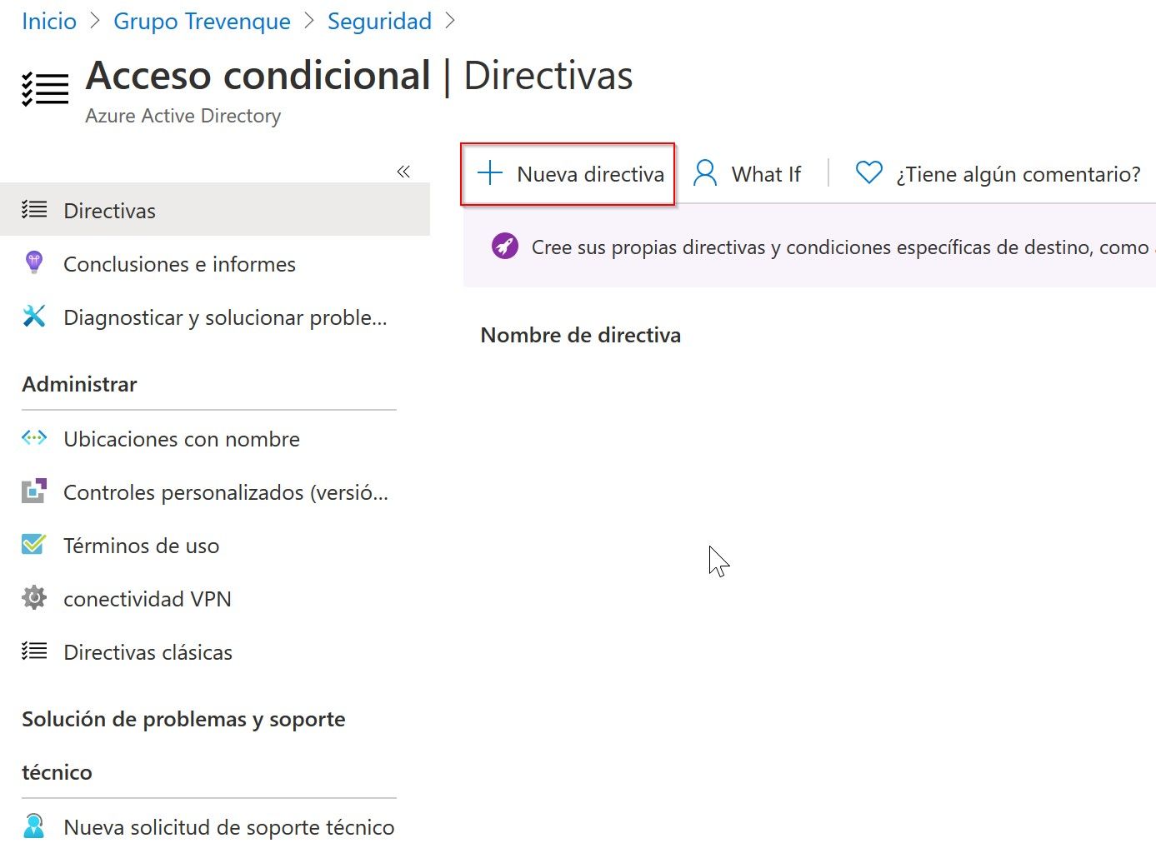Click the Conclusiones e informes lightbulb icon
1156x853 pixels.
(34, 262)
